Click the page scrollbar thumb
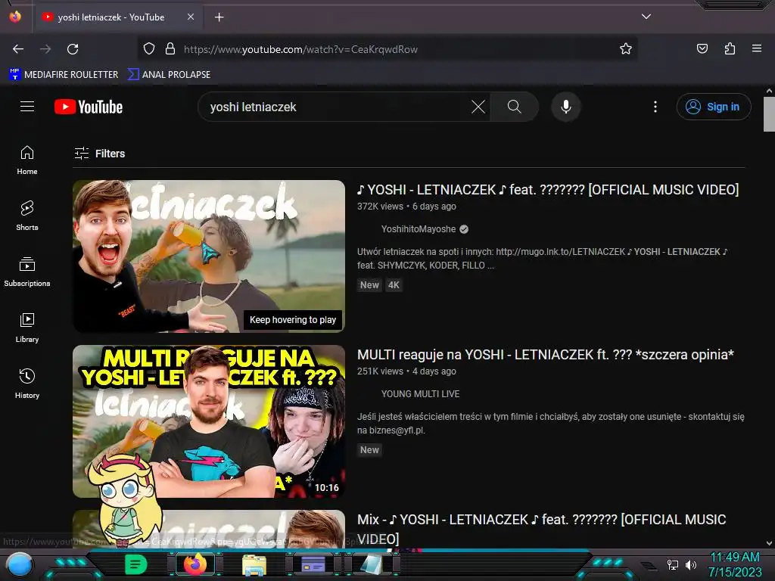This screenshot has height=581, width=775. [x=769, y=113]
